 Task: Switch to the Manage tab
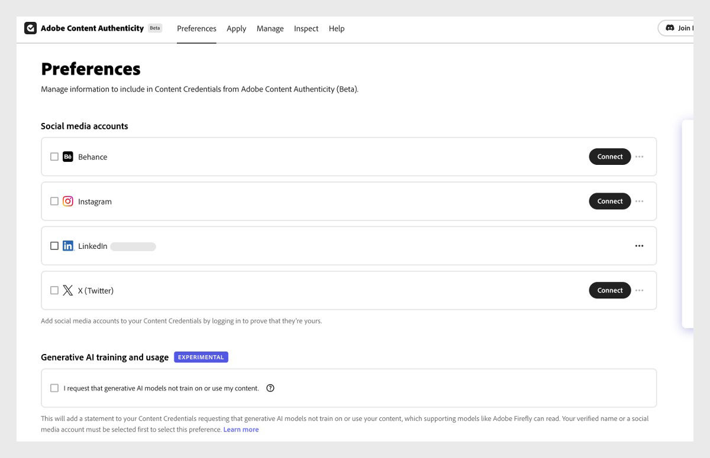(270, 28)
